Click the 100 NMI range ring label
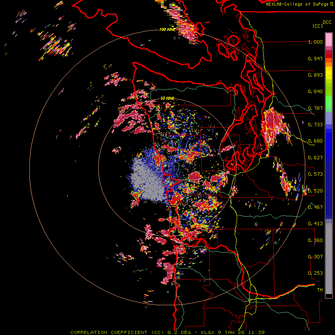 pyautogui.click(x=167, y=29)
